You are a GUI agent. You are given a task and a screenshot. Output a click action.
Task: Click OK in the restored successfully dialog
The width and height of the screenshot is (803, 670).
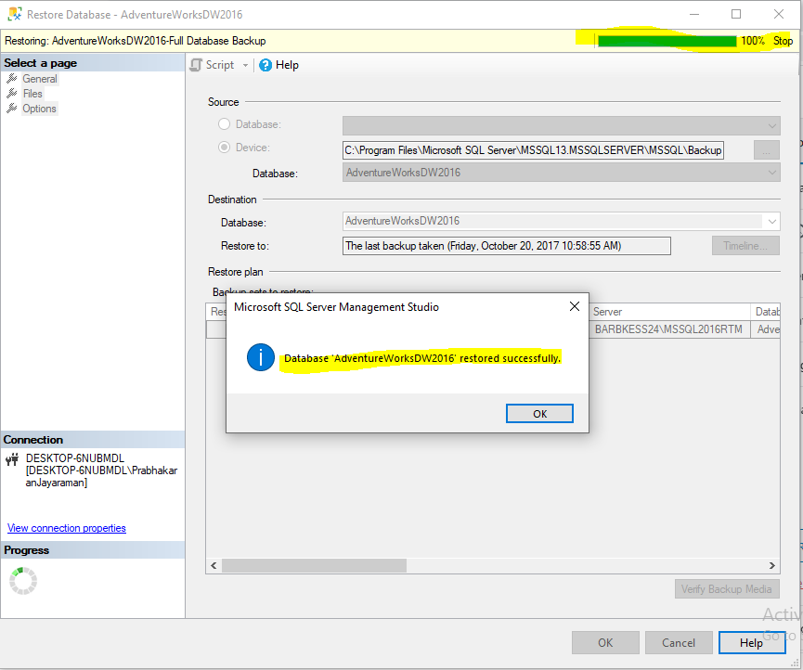pyautogui.click(x=539, y=414)
